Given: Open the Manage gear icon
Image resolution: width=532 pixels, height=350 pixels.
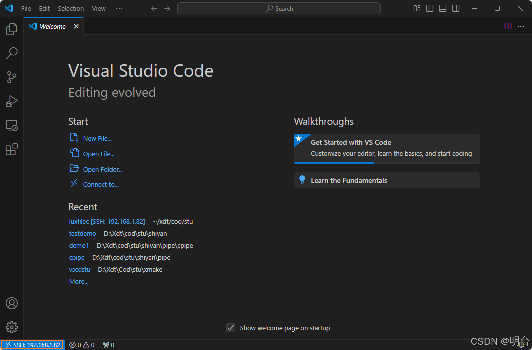Looking at the screenshot, I should click(12, 327).
